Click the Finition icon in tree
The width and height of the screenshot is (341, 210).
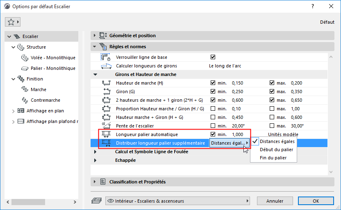tap(20, 79)
